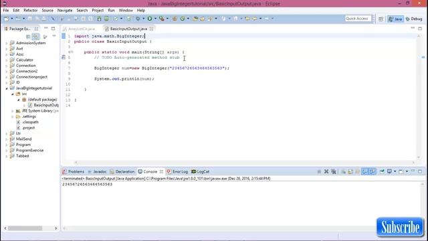Click the Last Edit Location arrow icon
Viewport: 428px width, 241px height.
(247, 19)
